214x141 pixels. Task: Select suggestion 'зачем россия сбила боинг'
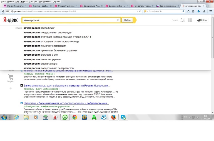pyautogui.click(x=39, y=28)
